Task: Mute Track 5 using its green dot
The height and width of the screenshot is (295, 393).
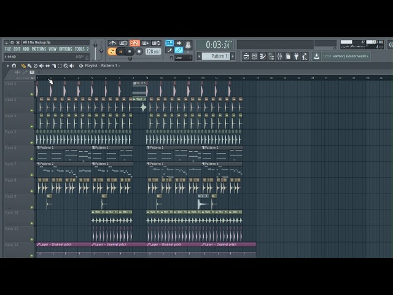Action: pos(31,143)
